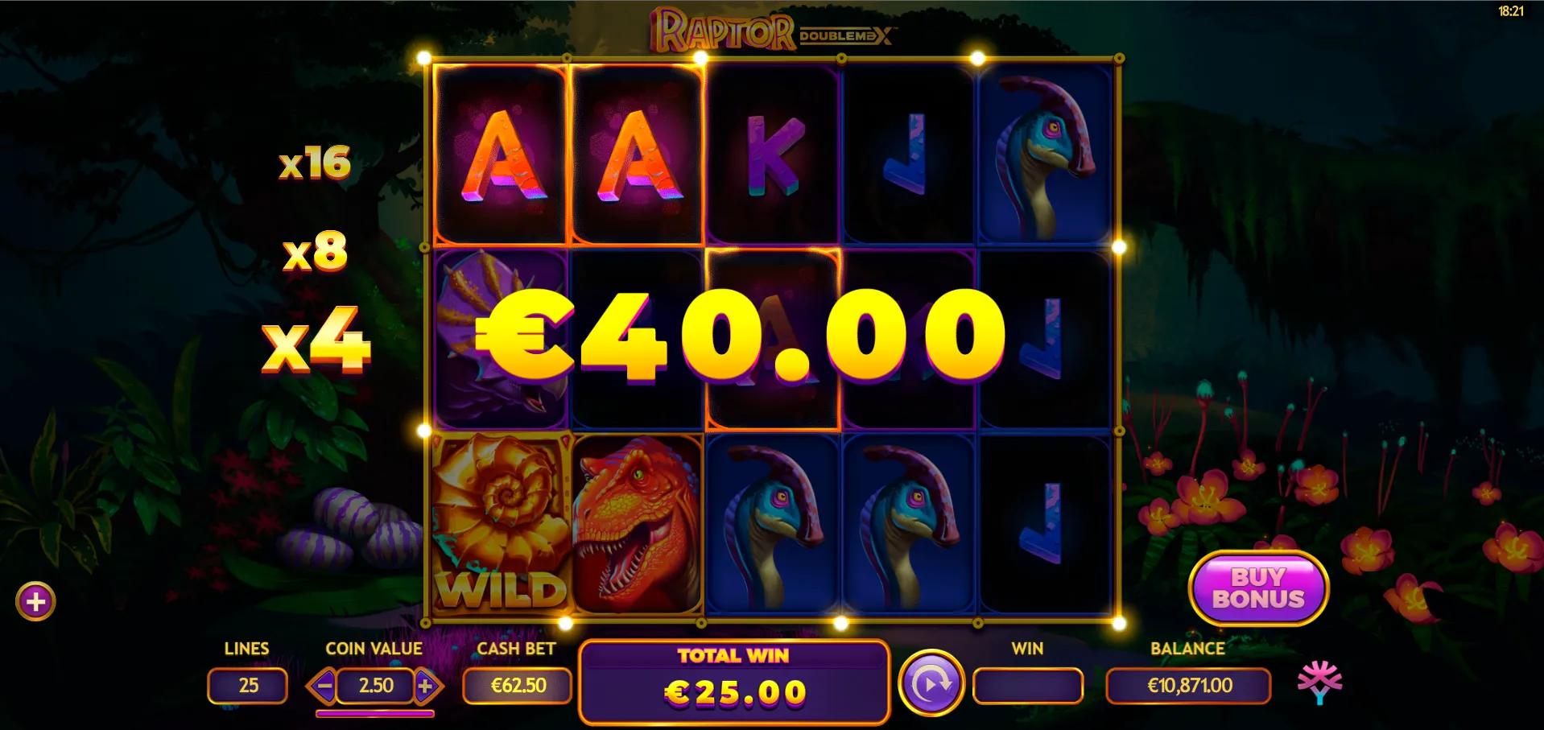
Task: Click the coin value field showing 2.50
Action: pyautogui.click(x=376, y=686)
